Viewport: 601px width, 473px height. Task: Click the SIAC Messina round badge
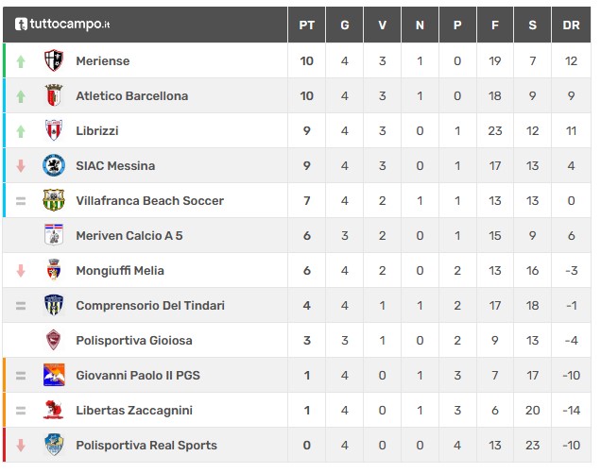(x=54, y=165)
